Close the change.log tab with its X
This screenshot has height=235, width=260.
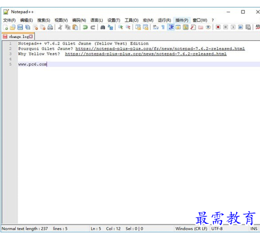pyautogui.click(x=31, y=37)
